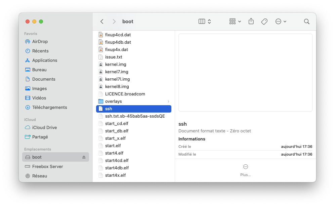Click the Share toolbar icon
This screenshot has width=335, height=207.
click(251, 22)
